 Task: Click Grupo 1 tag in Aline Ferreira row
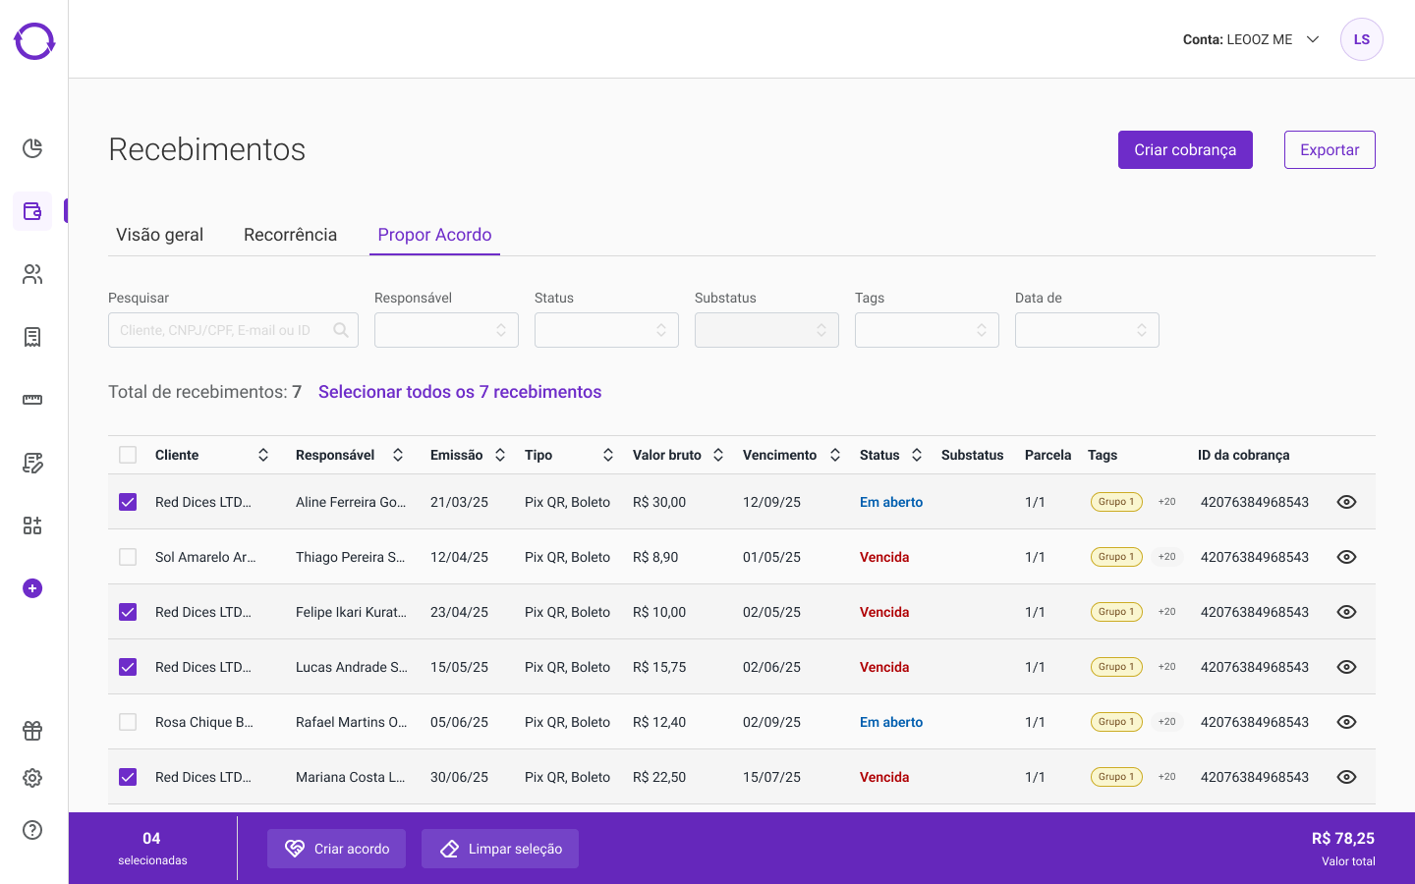click(x=1116, y=502)
